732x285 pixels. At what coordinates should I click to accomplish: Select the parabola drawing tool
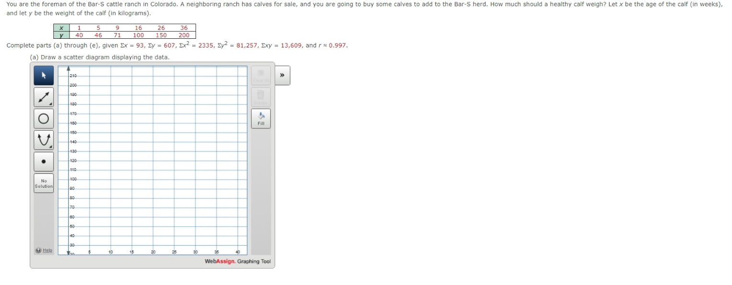pyautogui.click(x=43, y=139)
